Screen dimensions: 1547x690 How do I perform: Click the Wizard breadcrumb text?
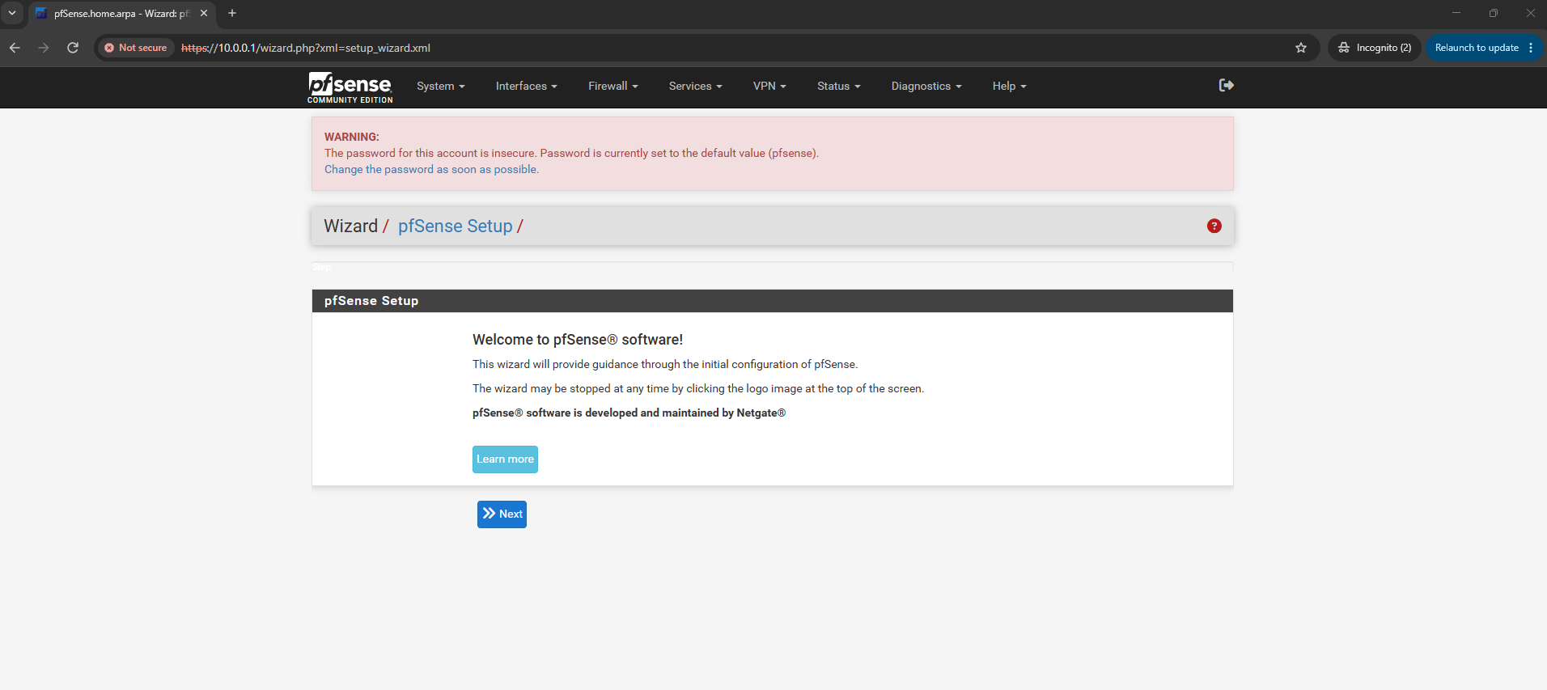(x=350, y=226)
